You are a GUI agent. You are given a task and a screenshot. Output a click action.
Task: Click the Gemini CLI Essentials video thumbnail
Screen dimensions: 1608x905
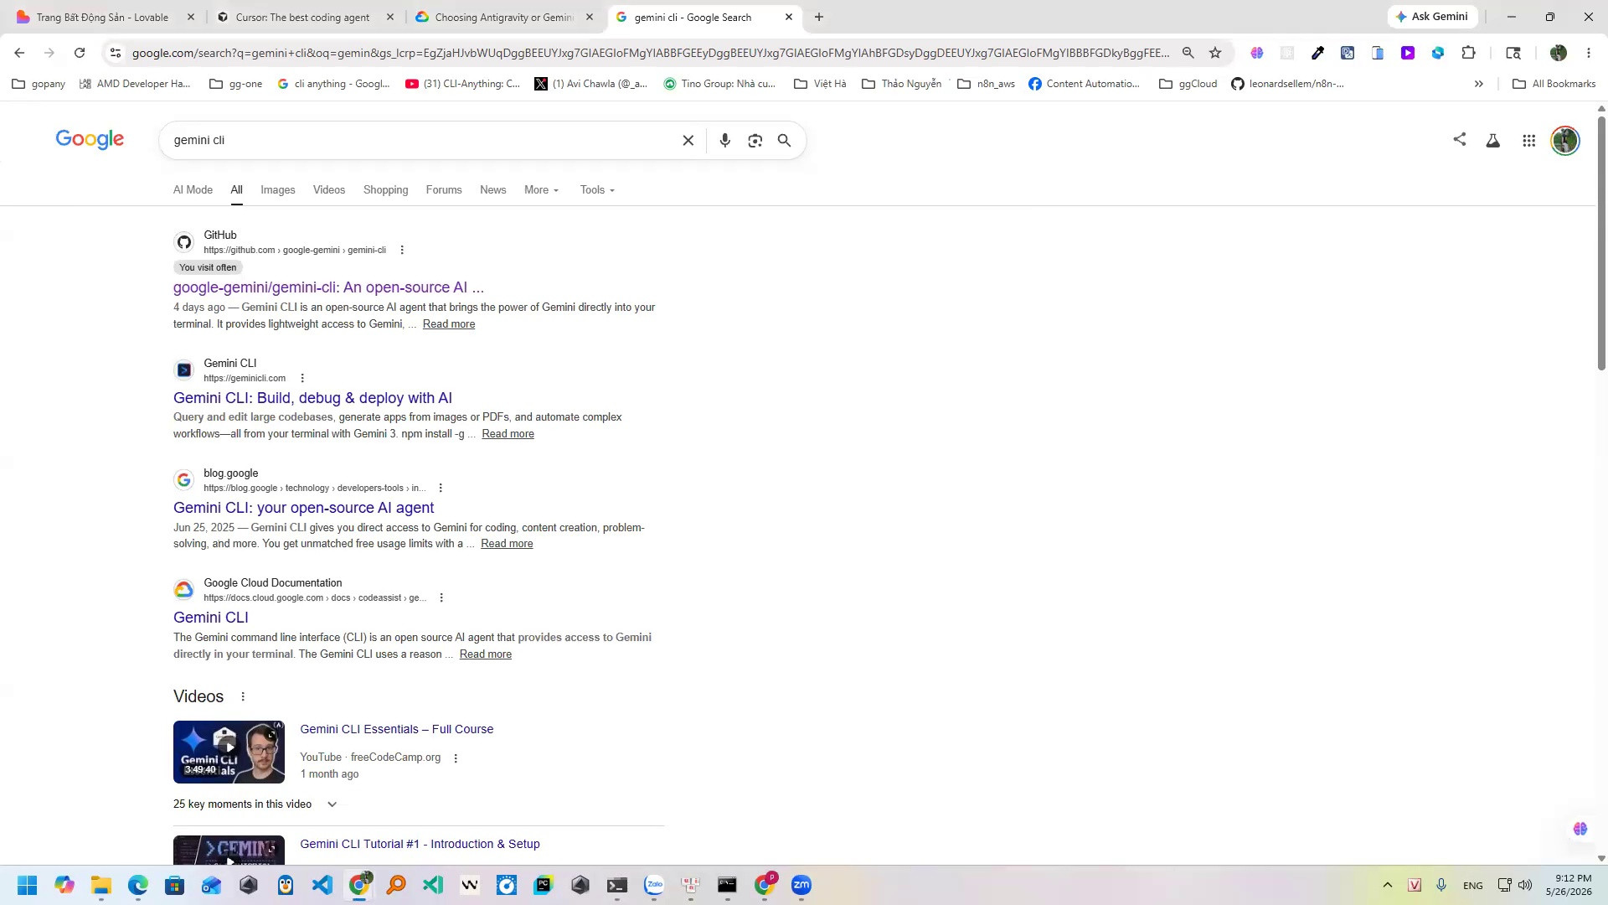coord(229,752)
